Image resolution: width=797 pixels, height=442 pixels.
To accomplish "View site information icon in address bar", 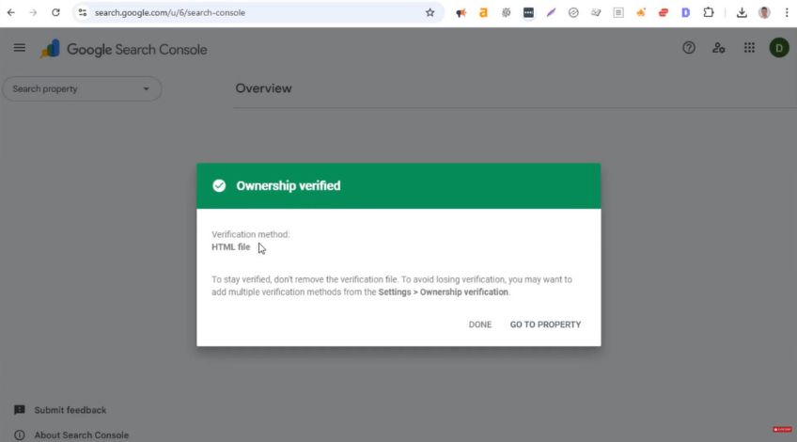I will [x=83, y=13].
